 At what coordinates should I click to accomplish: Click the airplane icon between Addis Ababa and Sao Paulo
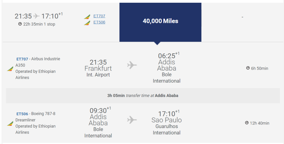click(132, 120)
